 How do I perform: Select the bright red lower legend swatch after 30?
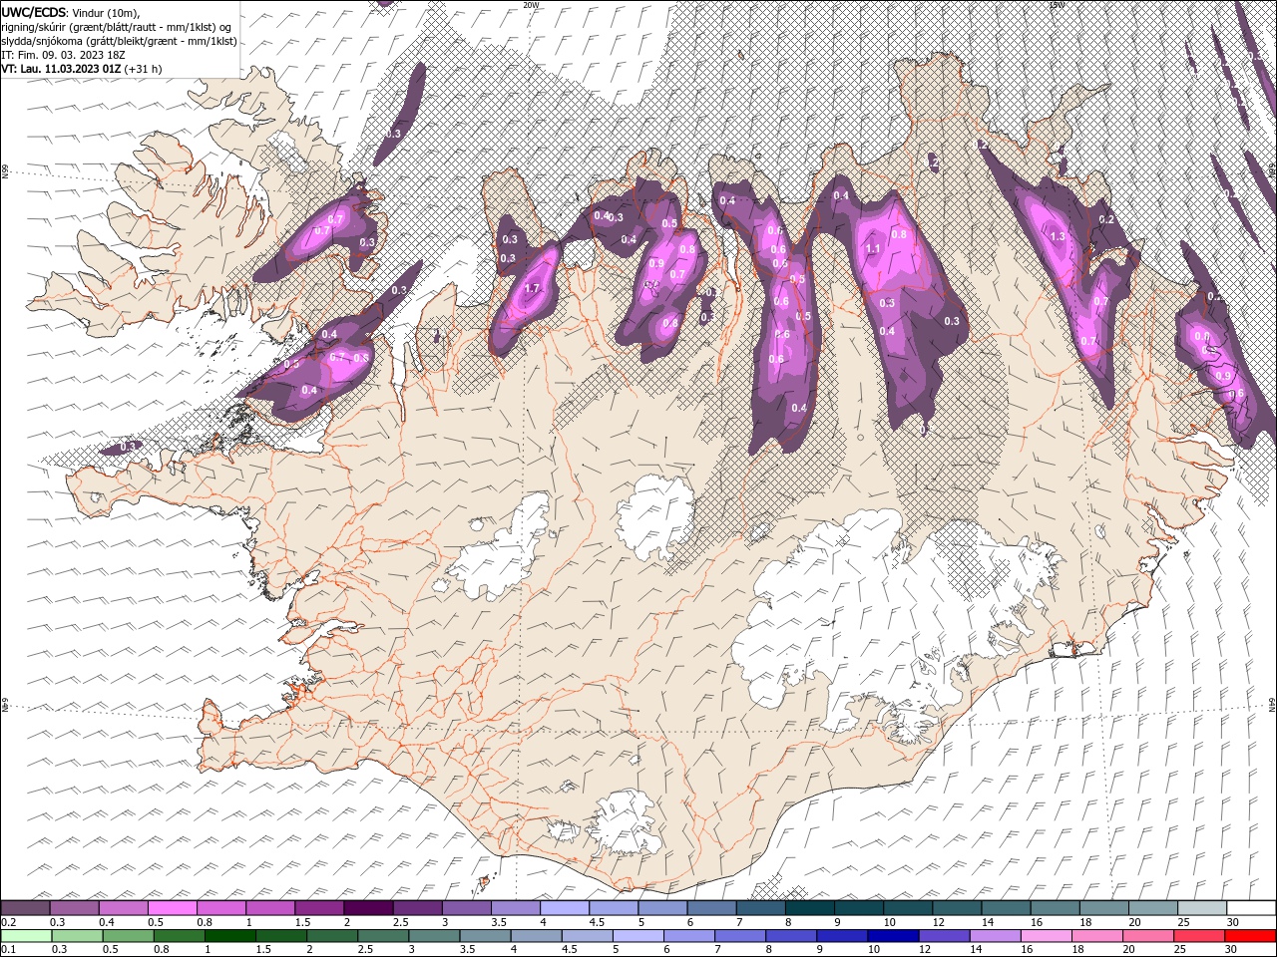pyautogui.click(x=1250, y=936)
